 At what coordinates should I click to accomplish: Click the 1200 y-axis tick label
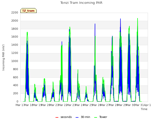(x=15, y=53)
